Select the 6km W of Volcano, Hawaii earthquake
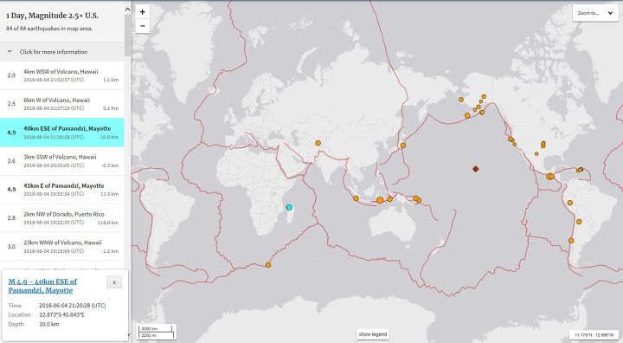Image resolution: width=623 pixels, height=343 pixels. click(x=62, y=104)
